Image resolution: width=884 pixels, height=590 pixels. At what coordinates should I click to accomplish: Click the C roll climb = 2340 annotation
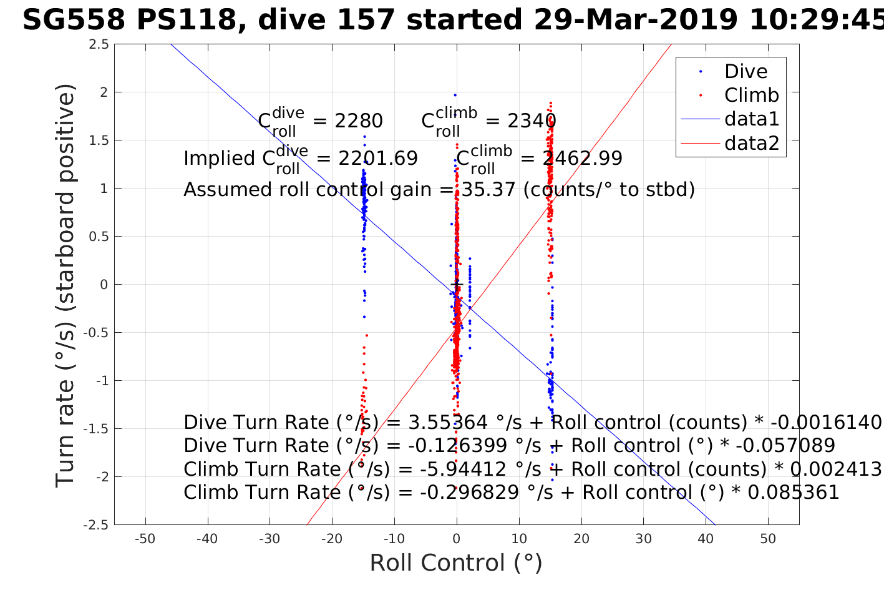coord(488,120)
